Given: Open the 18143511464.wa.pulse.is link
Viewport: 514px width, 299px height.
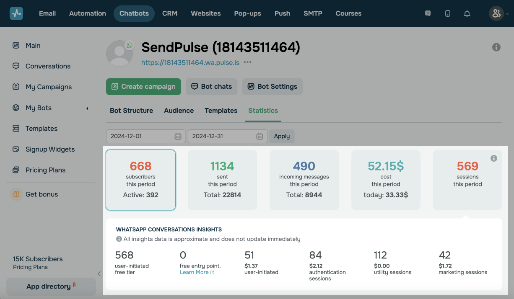Looking at the screenshot, I should click(190, 62).
